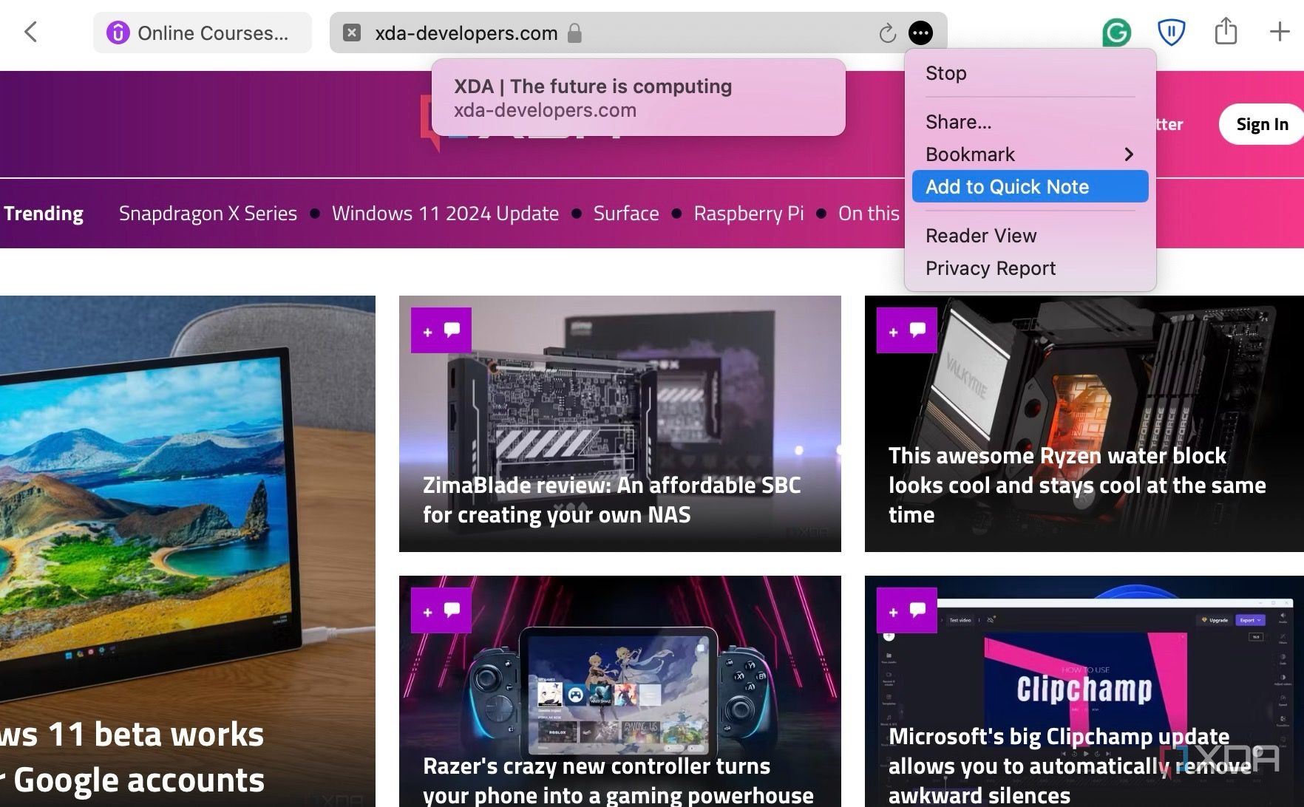Click comment icon on Clipchamp update card

tap(917, 610)
